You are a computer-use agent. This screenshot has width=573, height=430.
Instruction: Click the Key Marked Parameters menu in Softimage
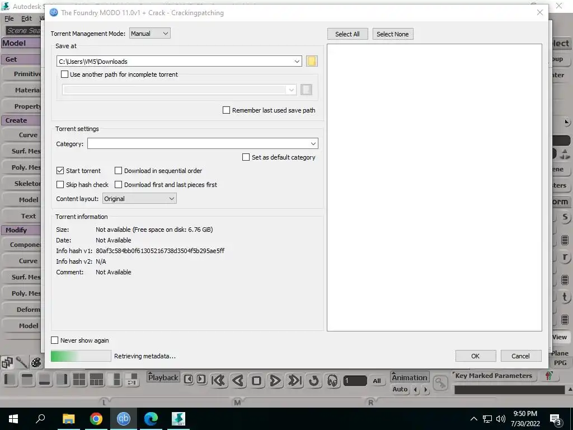493,376
